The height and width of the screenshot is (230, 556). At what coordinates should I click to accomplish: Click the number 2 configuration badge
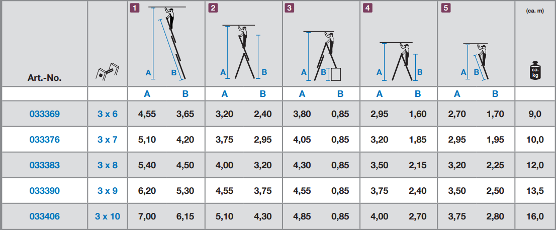(213, 8)
